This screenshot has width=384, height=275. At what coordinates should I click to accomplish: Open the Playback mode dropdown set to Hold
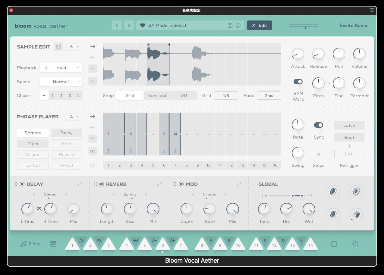[61, 67]
